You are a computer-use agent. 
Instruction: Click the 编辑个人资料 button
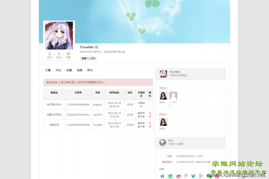coord(89,58)
